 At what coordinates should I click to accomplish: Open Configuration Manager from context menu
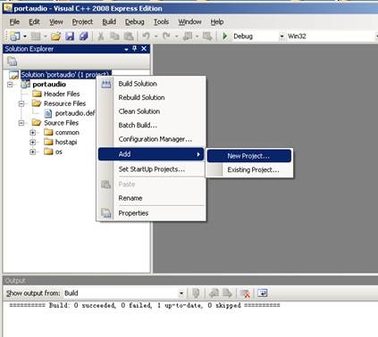click(x=152, y=139)
